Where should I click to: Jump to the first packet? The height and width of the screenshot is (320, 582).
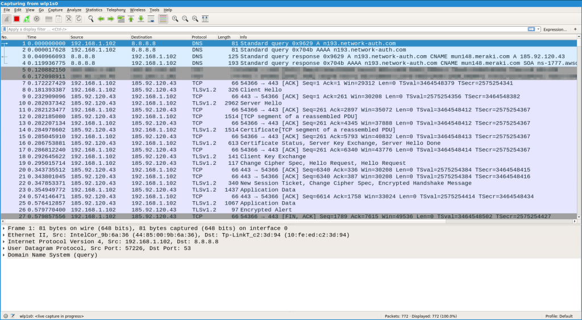[x=131, y=19]
